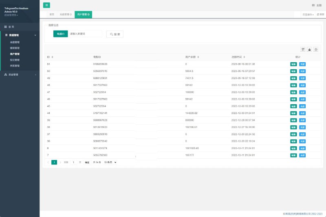Viewport: 326px width, 217px height.
Task: Focus the page number jump input
Action: point(73,162)
